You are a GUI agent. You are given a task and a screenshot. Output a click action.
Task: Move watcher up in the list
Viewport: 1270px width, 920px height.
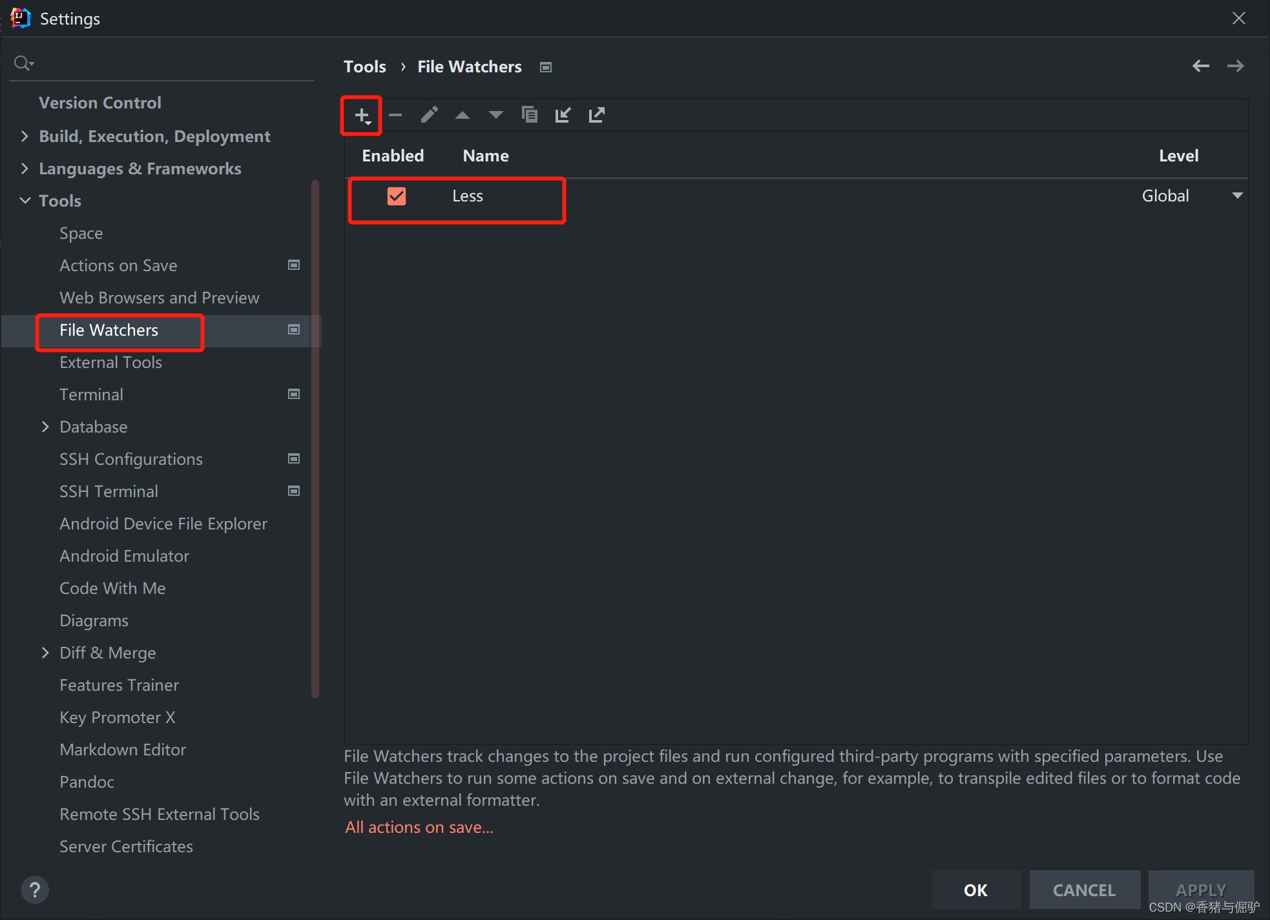click(x=463, y=116)
